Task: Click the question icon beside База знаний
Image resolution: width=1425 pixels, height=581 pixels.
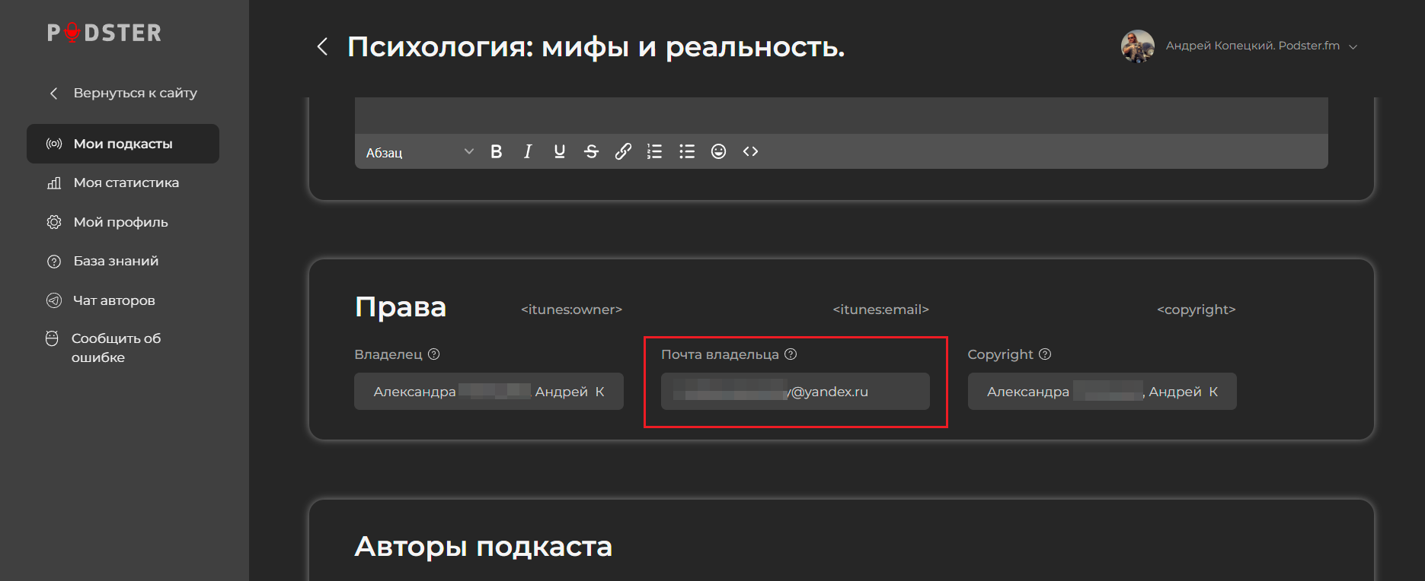Action: point(54,262)
